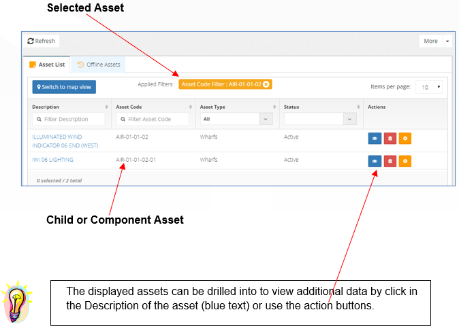Screen dimensions: 459x327
Task: Switch to map view
Action: (x=64, y=87)
